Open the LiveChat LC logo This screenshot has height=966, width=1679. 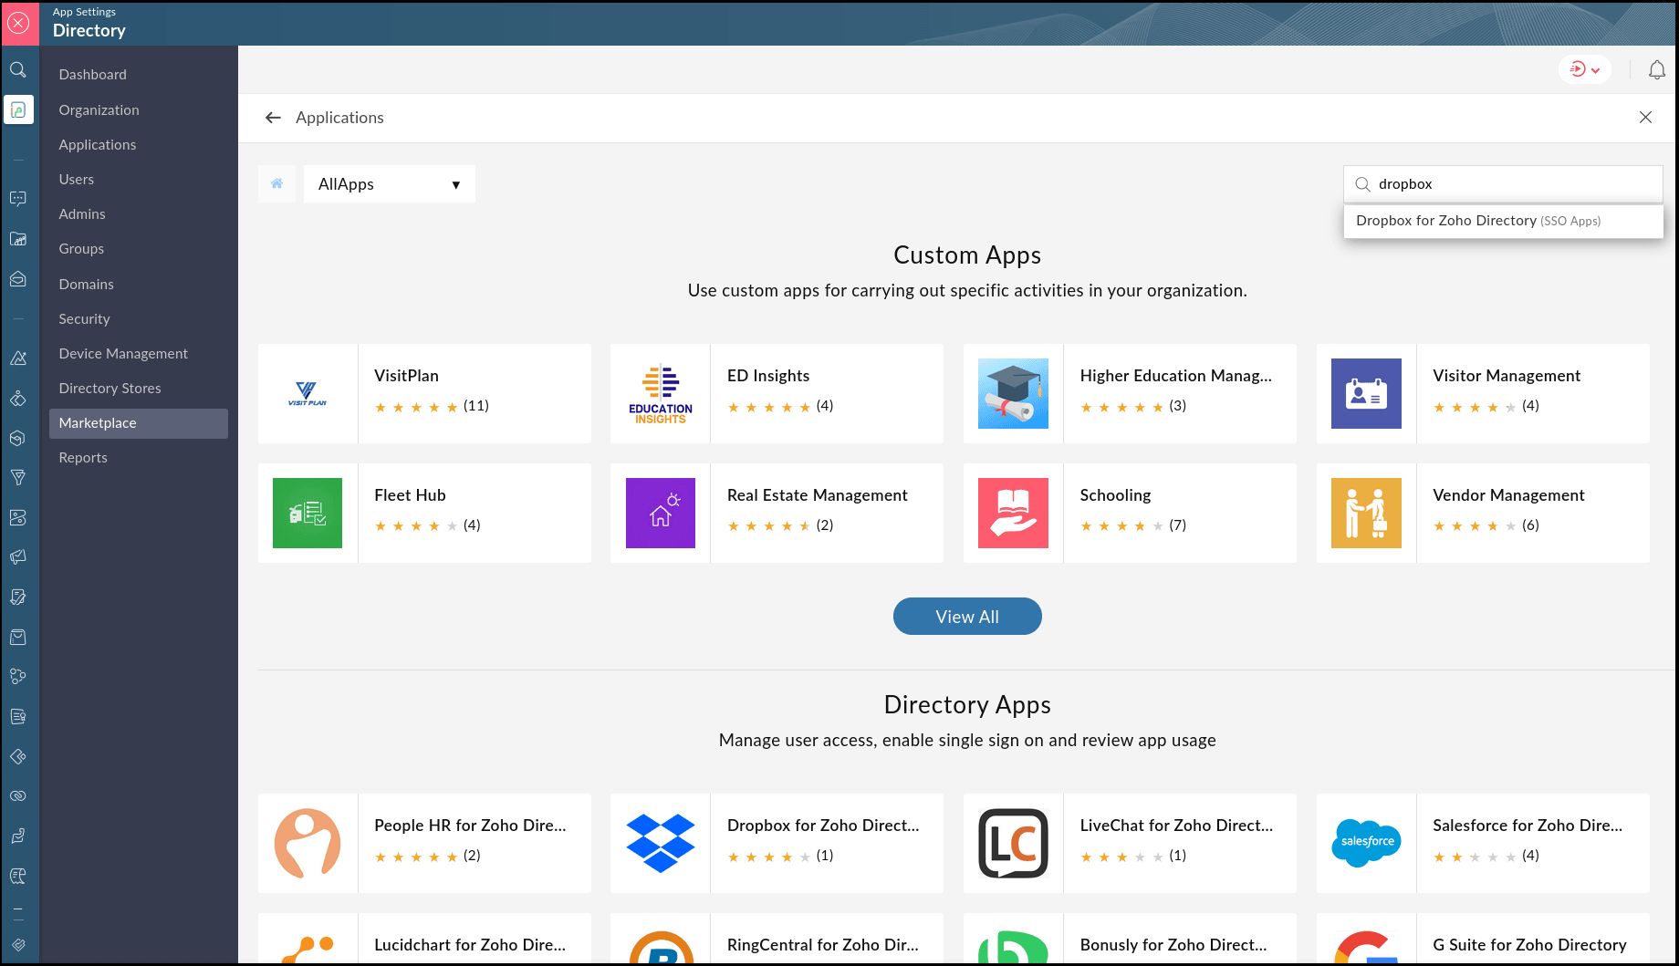tap(1013, 844)
